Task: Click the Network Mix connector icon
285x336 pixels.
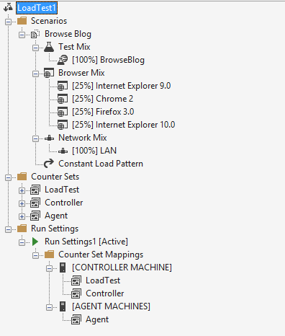Action: pos(49,138)
